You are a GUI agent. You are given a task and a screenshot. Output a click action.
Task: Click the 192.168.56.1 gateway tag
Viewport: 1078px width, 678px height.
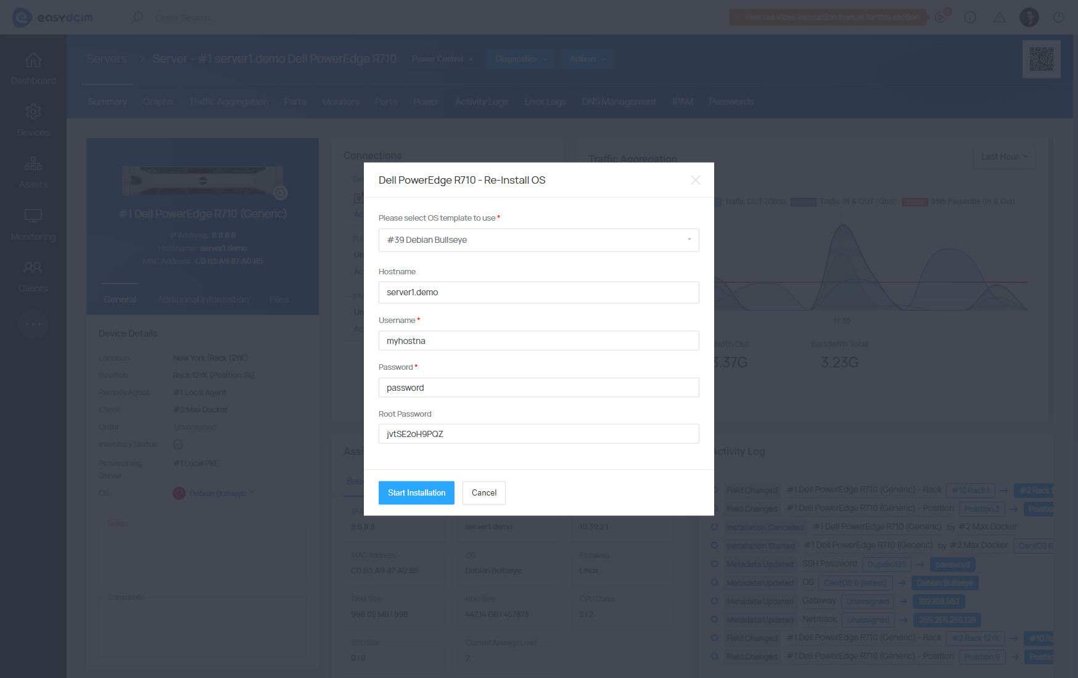pyautogui.click(x=939, y=602)
